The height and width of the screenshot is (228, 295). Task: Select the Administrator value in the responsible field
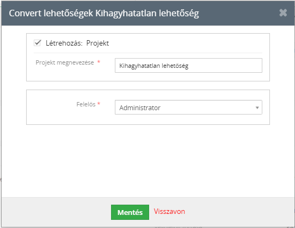140,108
